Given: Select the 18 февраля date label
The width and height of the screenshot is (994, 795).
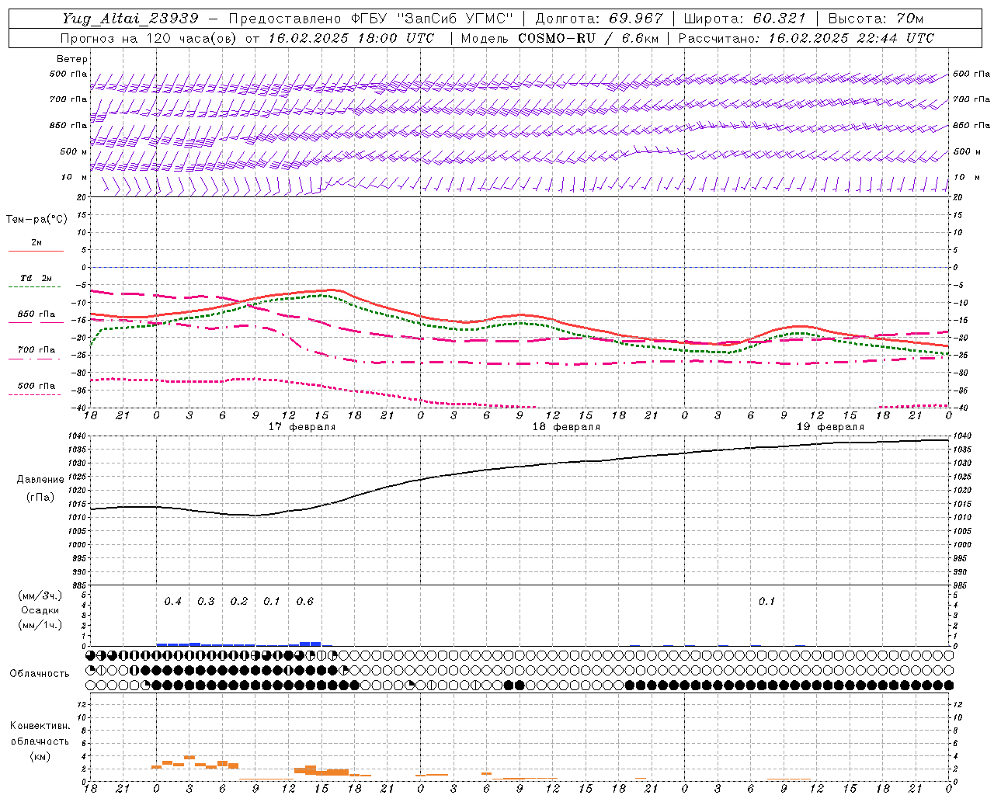Looking at the screenshot, I should click(x=566, y=427).
